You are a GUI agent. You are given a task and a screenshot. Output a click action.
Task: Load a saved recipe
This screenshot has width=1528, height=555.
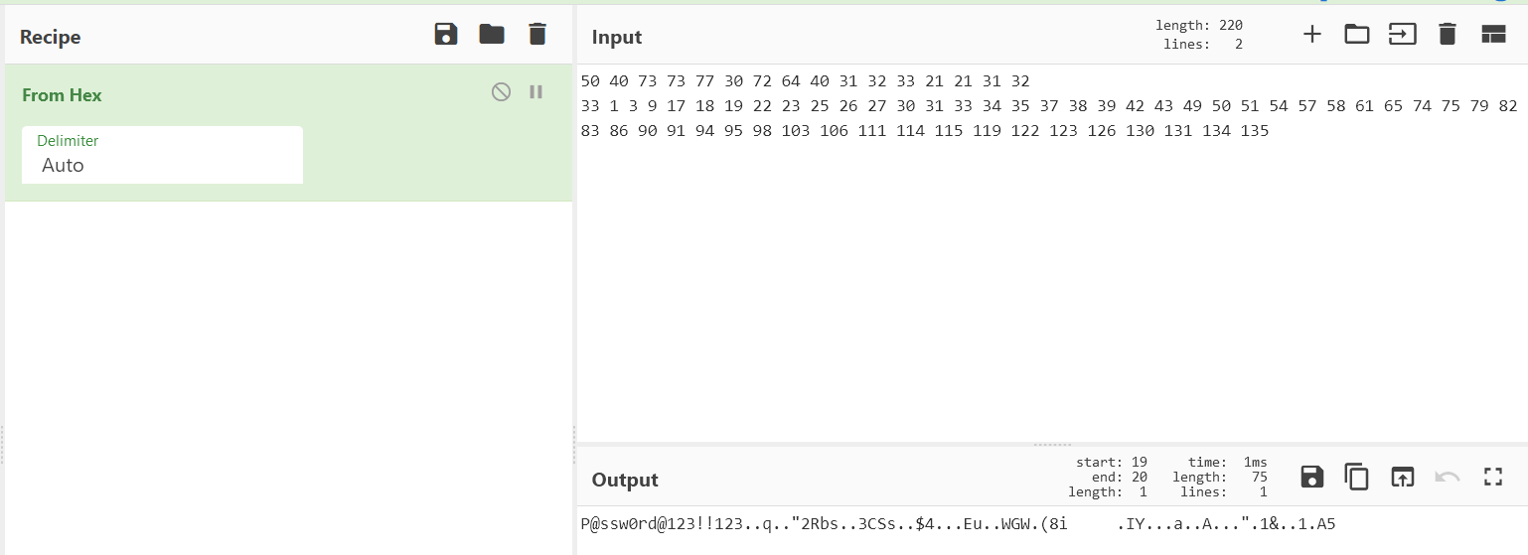(492, 35)
